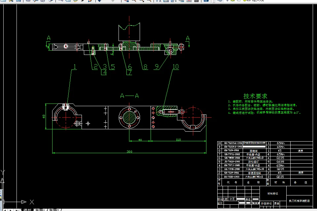Viewport: 317px width, 211px height.
Task: Select the A—A section view label
Action: click(x=129, y=96)
